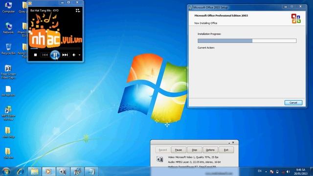Click the Installation Progress label
Image resolution: width=313 pixels, height=176 pixels.
[209, 34]
